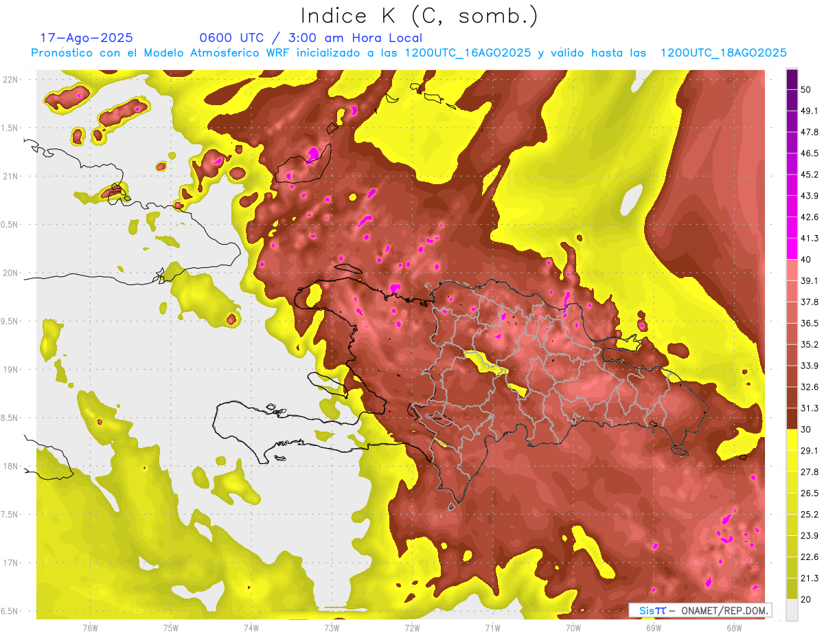
Task: Click the "68W" longitude label
Action: point(734,627)
